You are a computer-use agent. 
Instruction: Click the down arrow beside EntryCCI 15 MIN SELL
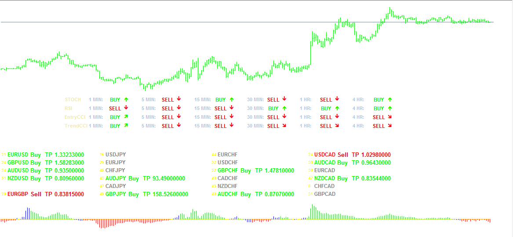tap(232, 117)
